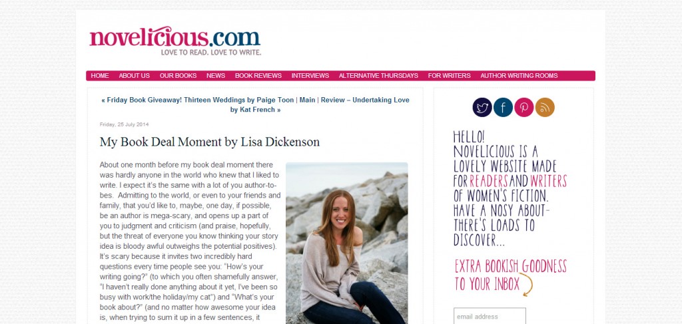
Task: Select NEWS in the navigation bar
Action: 216,76
